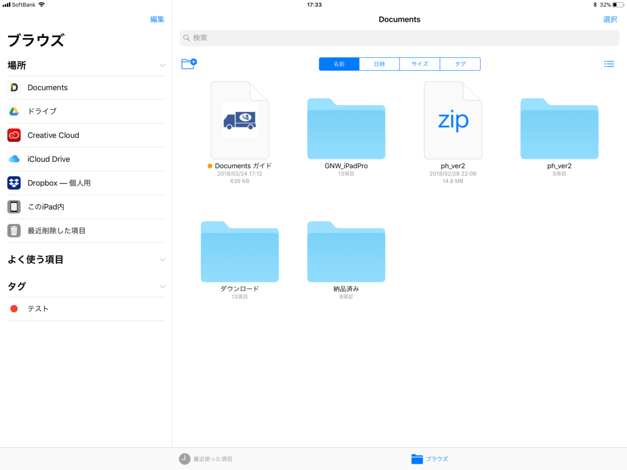Switch to list view icon

tap(609, 64)
